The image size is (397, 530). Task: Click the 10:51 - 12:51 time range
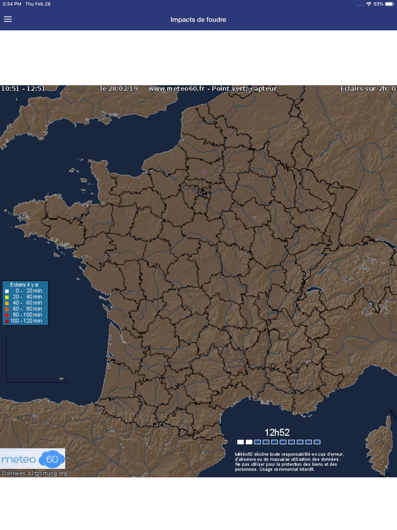point(23,88)
